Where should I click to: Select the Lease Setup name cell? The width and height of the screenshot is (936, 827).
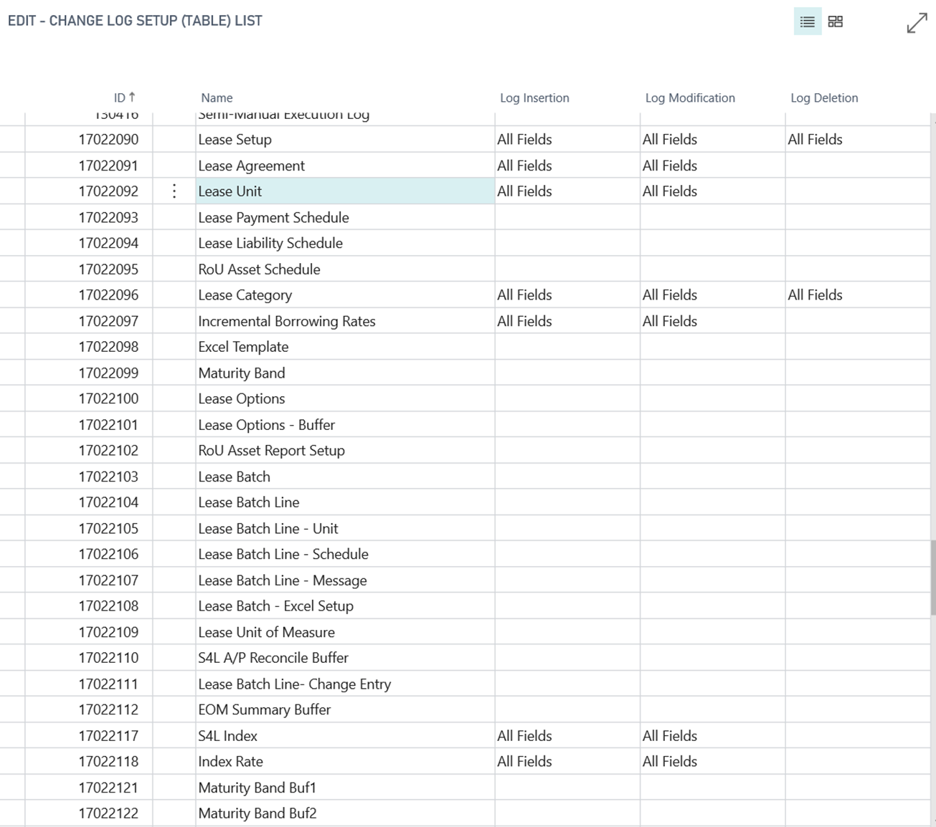(x=345, y=139)
